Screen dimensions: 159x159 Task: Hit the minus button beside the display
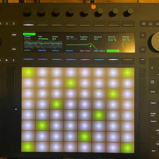pyautogui.click(x=143, y=60)
